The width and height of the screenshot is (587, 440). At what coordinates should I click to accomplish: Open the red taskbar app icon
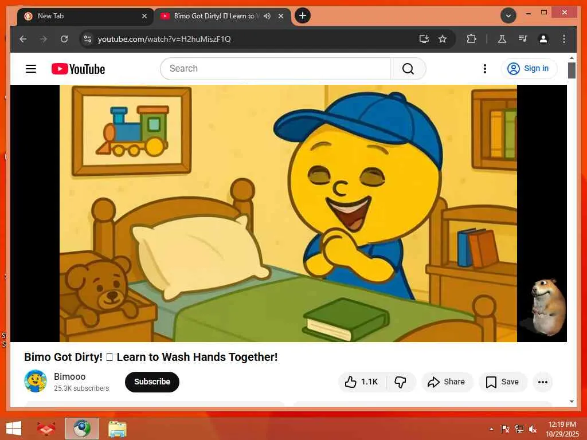click(46, 429)
